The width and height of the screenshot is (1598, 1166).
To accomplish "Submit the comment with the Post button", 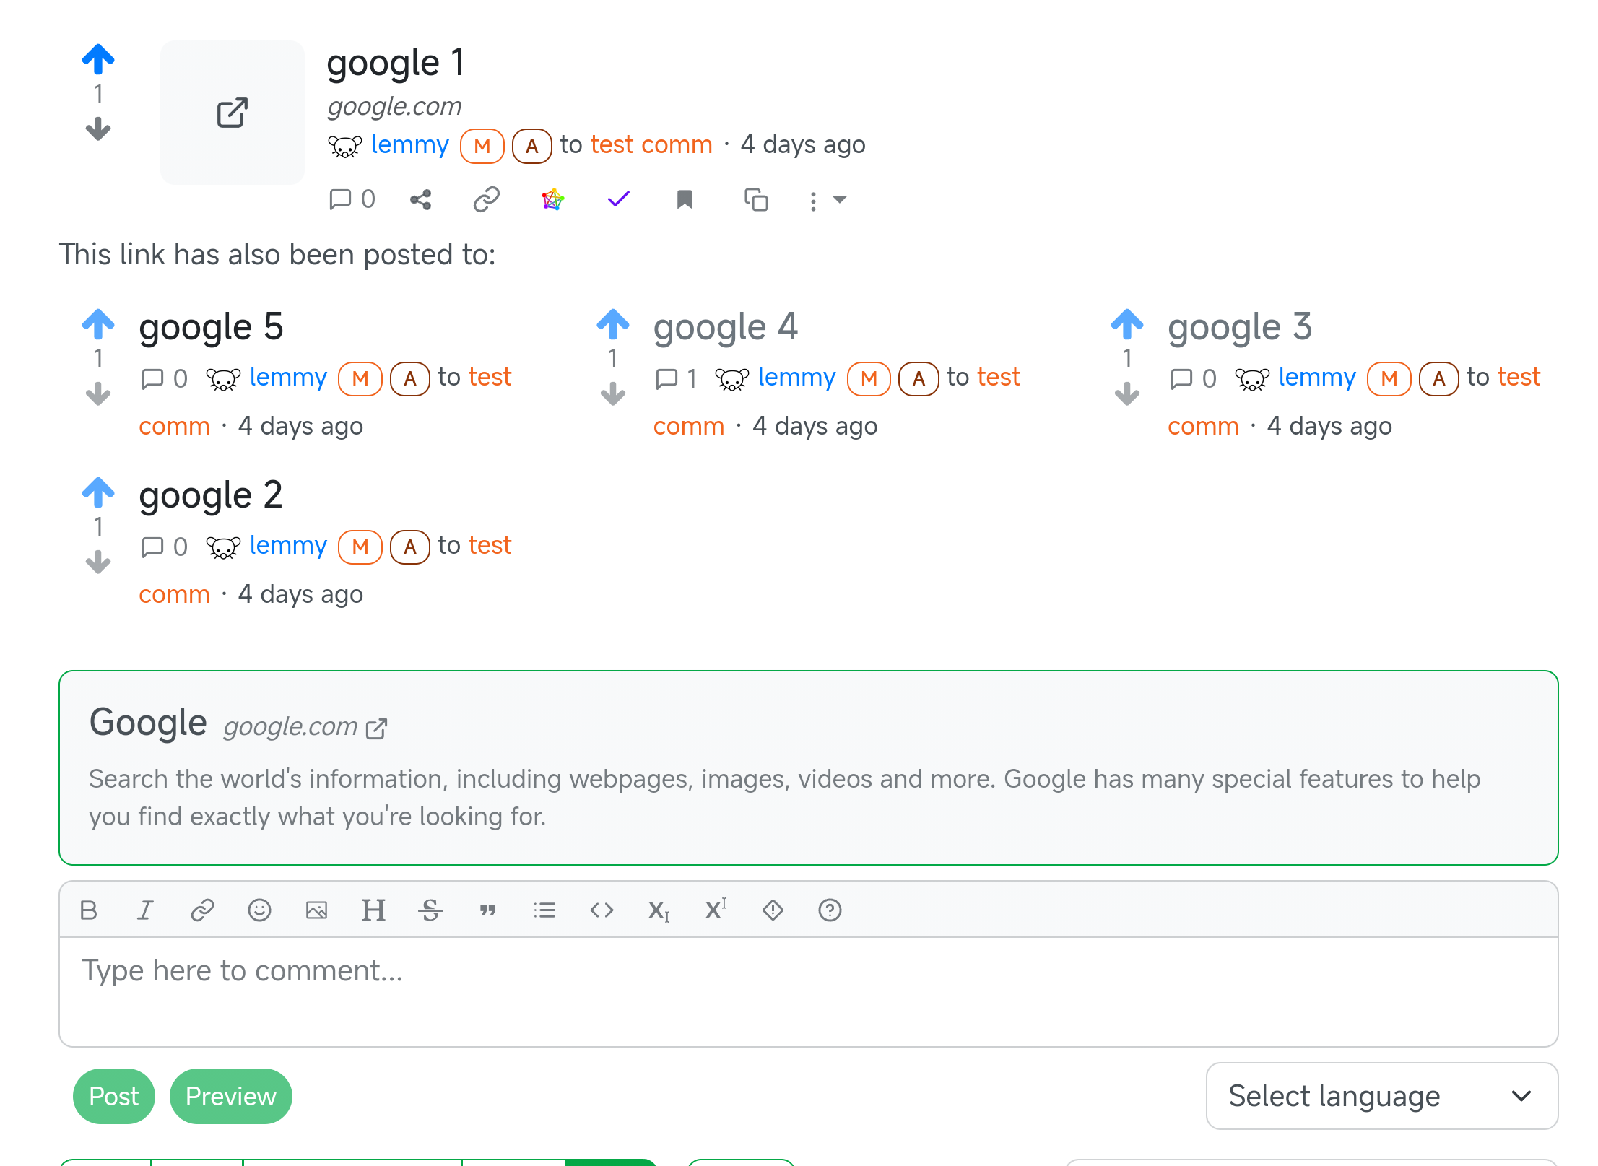I will pyautogui.click(x=113, y=1096).
